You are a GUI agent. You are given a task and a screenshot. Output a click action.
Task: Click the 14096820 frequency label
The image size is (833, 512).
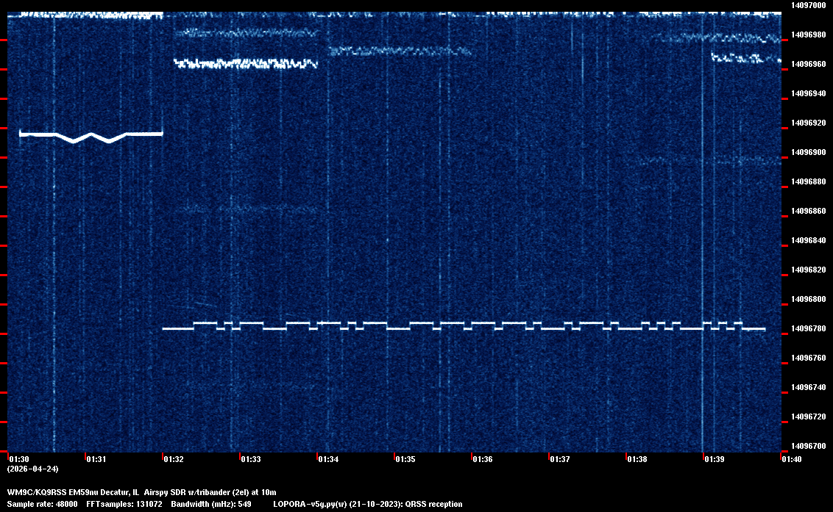point(809,270)
